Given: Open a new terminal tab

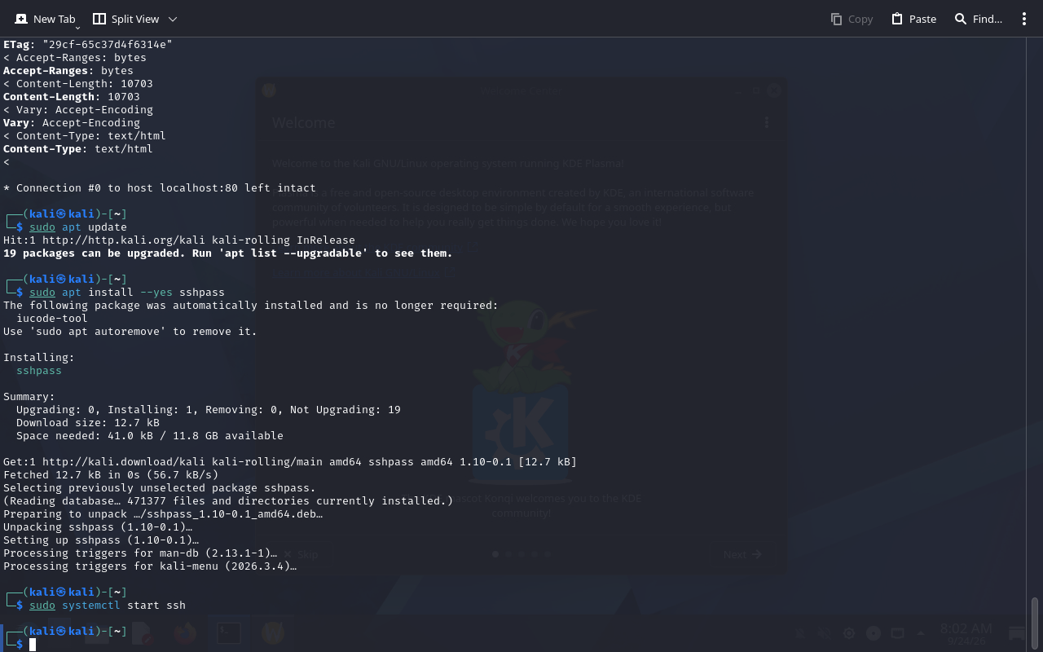Looking at the screenshot, I should [x=44, y=19].
